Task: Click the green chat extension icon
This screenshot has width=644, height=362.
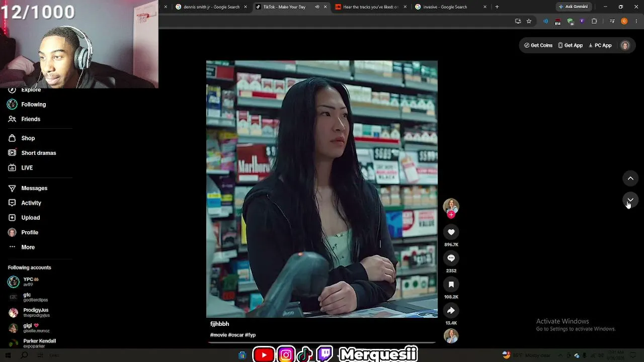Action: (x=570, y=21)
